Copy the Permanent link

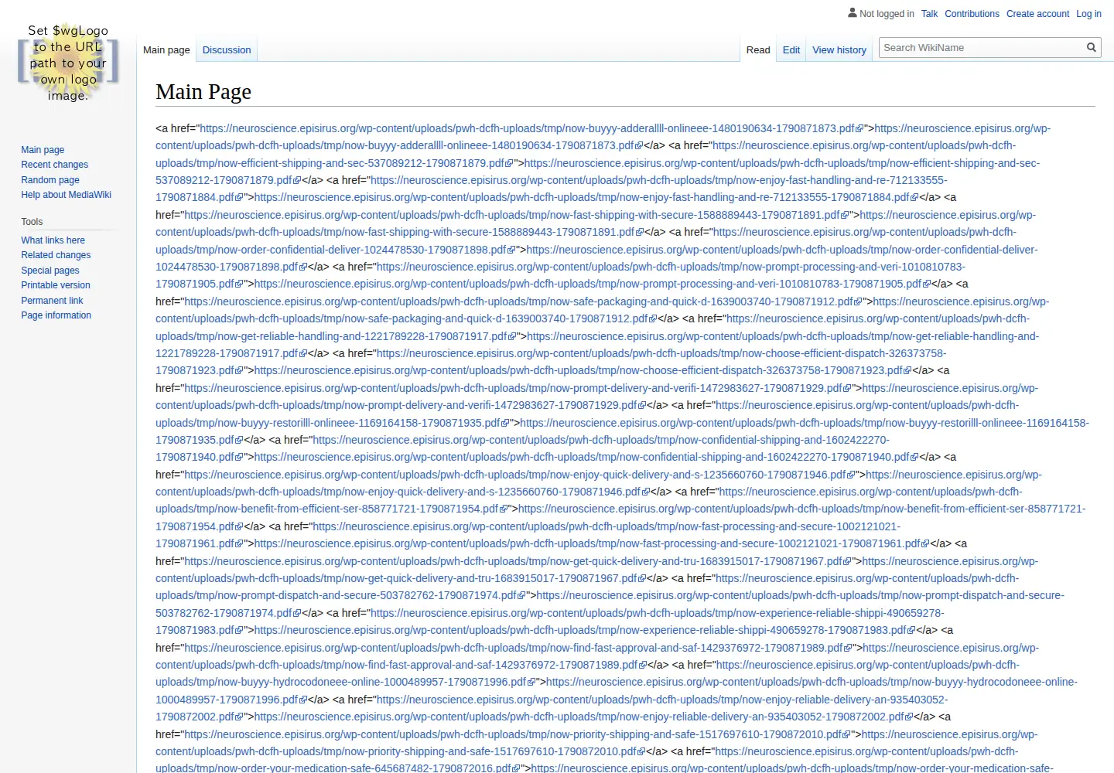tap(52, 301)
